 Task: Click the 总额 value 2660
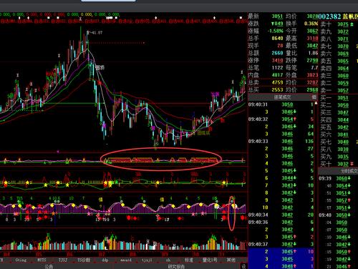(x=277, y=53)
